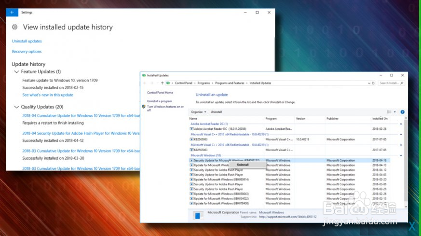The width and height of the screenshot is (421, 236).
Task: Click the icon of the KB4090914 update row
Action: (x=191, y=180)
